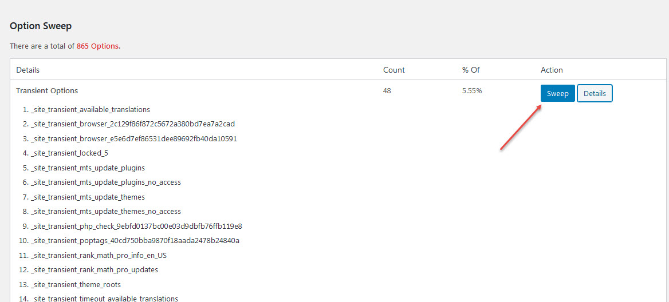Open Details for Transient Options
The height and width of the screenshot is (302, 669).
[x=595, y=93]
